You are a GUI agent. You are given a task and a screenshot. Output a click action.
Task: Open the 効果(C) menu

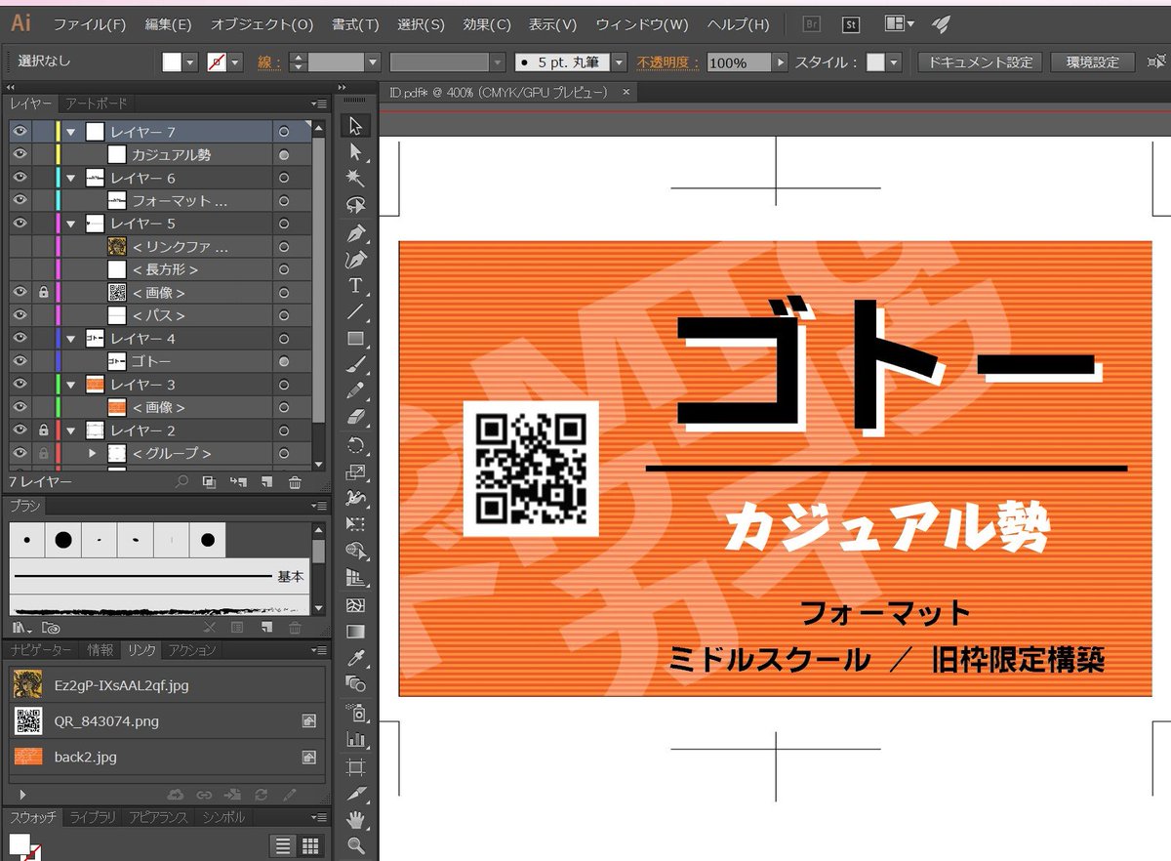[487, 24]
